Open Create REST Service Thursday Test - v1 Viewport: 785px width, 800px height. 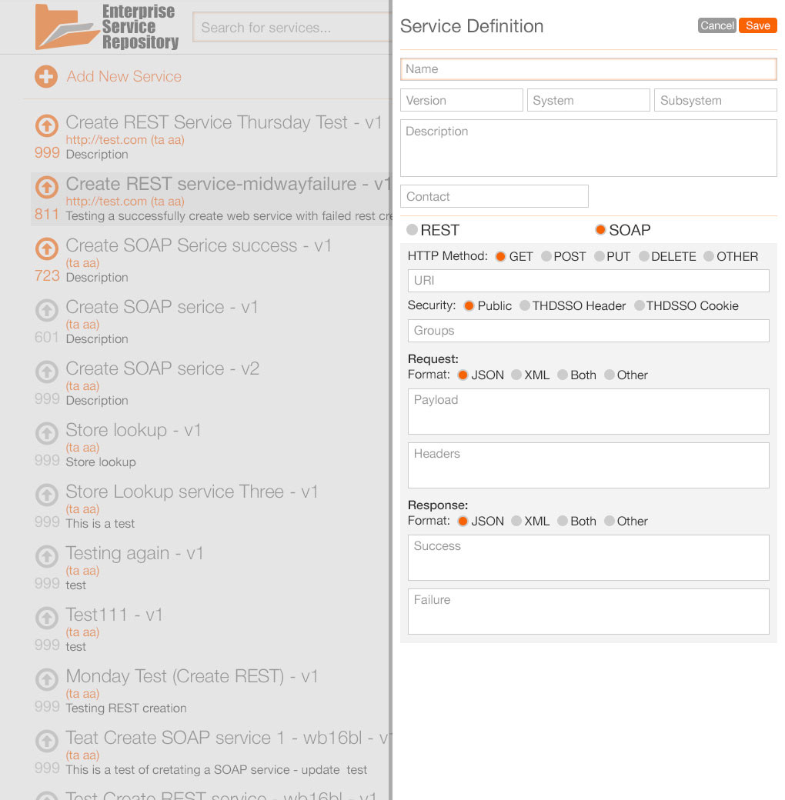223,122
